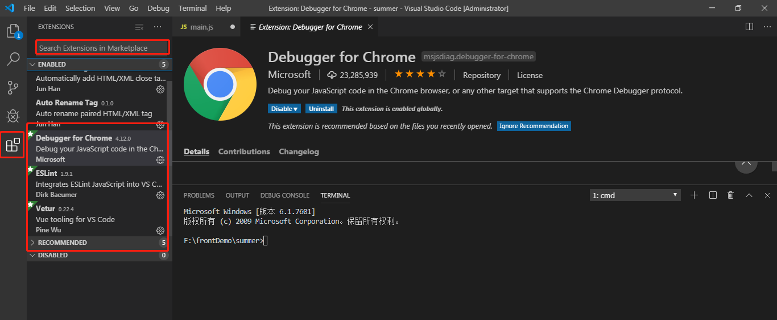Expand the RECOMMENDED extensions section

click(x=99, y=243)
